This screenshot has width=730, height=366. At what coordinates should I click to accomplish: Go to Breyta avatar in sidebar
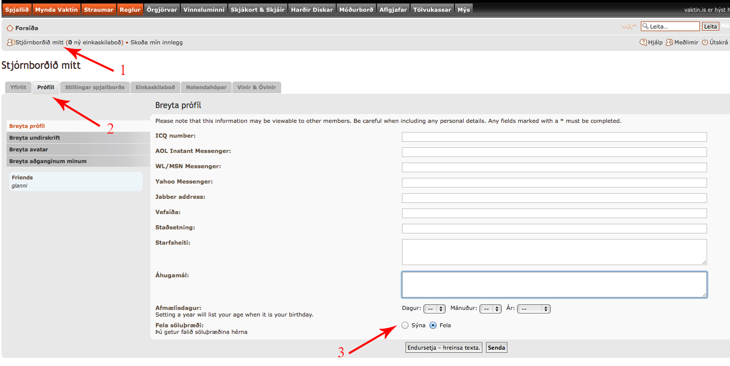click(x=29, y=149)
